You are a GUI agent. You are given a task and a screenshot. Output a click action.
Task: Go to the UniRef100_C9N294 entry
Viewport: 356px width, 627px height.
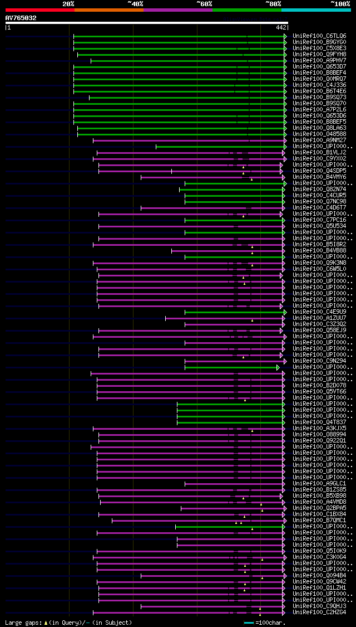tap(319, 361)
